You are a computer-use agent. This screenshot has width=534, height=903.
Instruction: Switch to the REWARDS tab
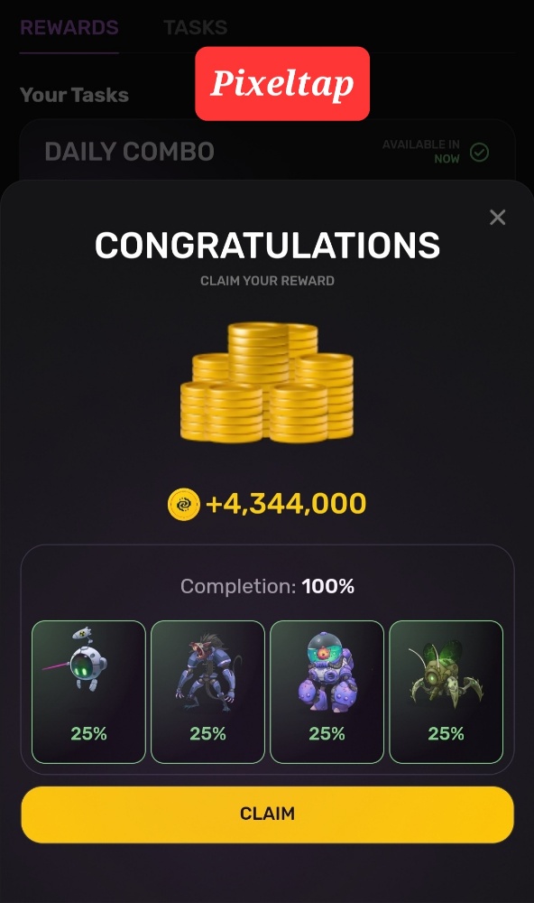(x=69, y=27)
